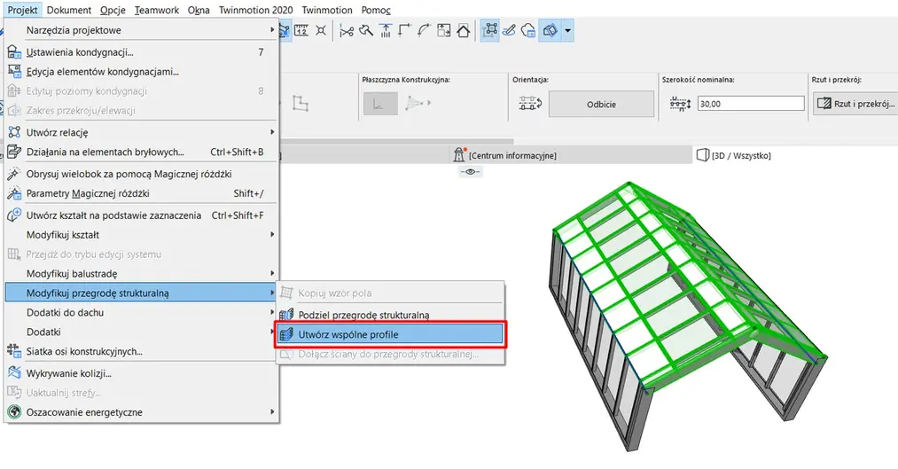This screenshot has width=898, height=469.
Task: Expand the Modyfikuj balustradę submenu
Action: [142, 274]
